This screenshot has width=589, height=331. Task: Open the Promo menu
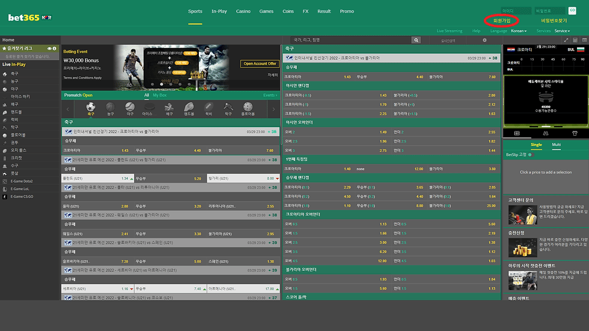coord(347,11)
